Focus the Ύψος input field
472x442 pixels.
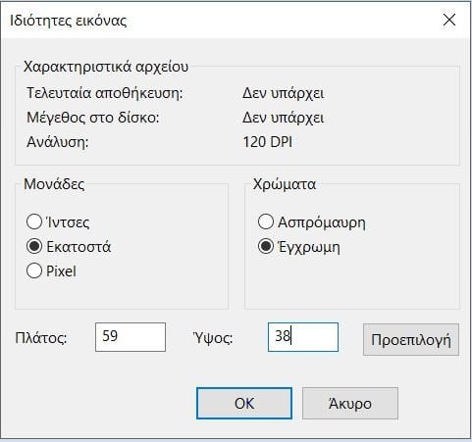click(x=303, y=337)
